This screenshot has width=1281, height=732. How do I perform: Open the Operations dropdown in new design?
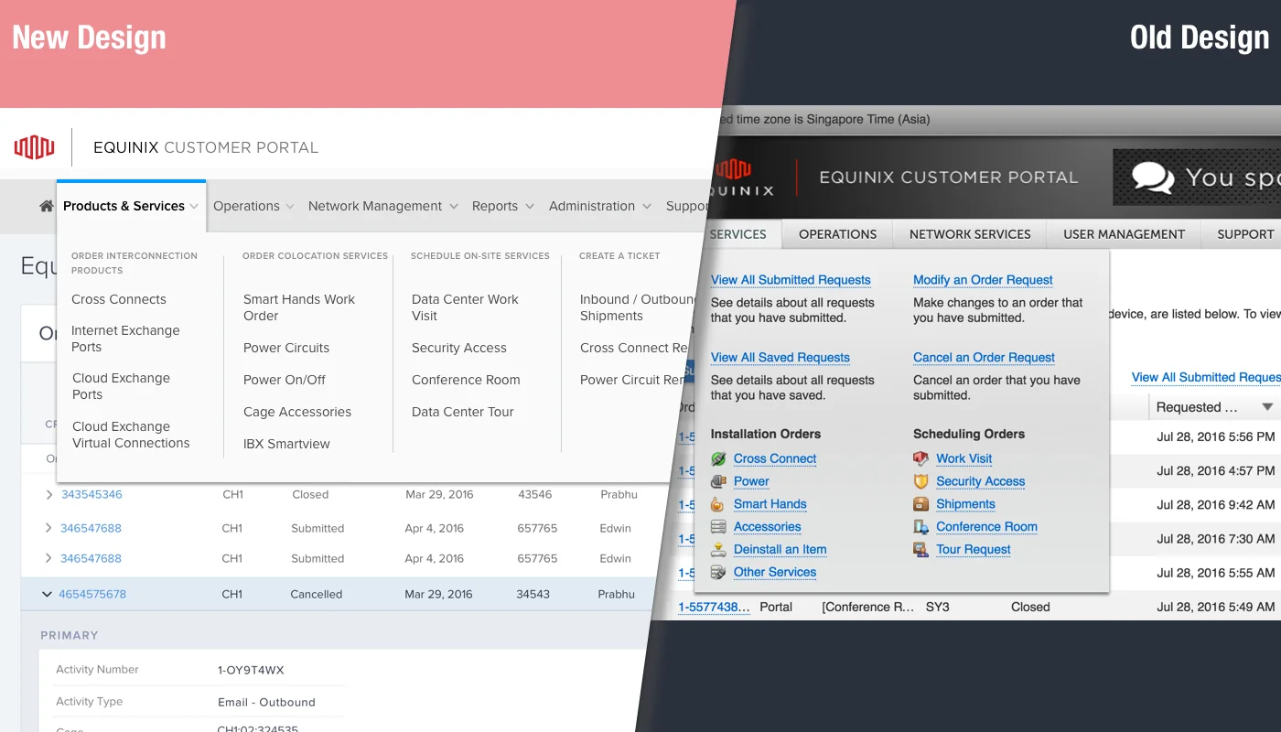tap(253, 207)
